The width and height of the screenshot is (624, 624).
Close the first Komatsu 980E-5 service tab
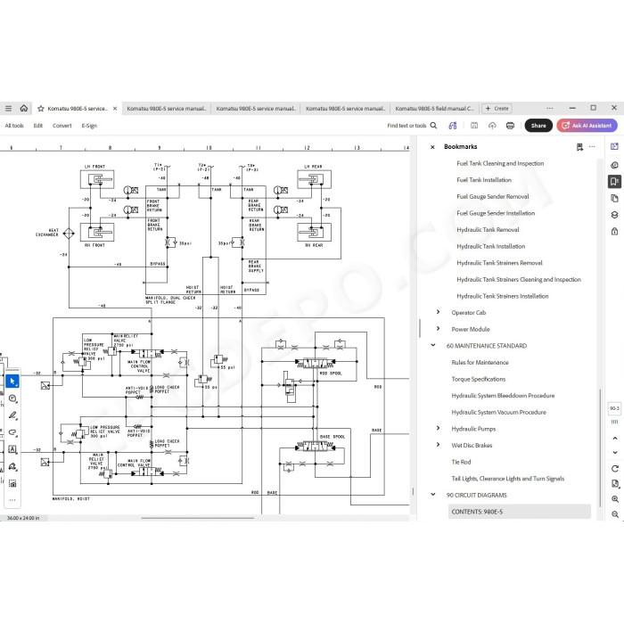click(x=115, y=108)
